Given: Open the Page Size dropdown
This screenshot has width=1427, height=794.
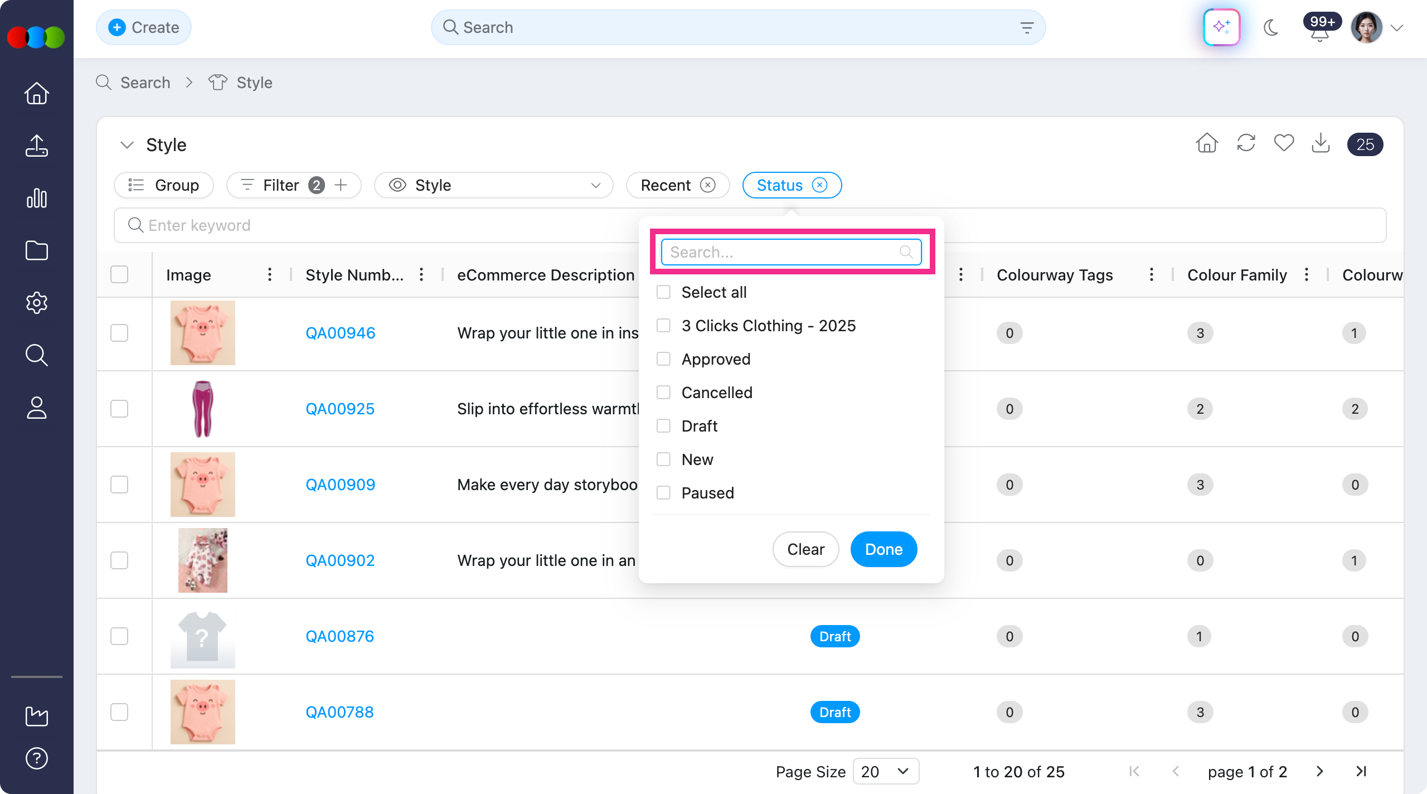Looking at the screenshot, I should (x=885, y=772).
